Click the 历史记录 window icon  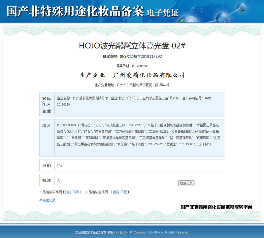click(40, 200)
